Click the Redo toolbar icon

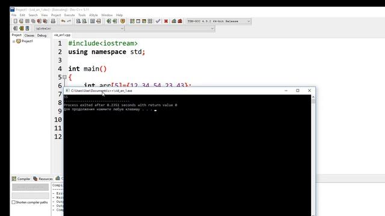(x=69, y=22)
